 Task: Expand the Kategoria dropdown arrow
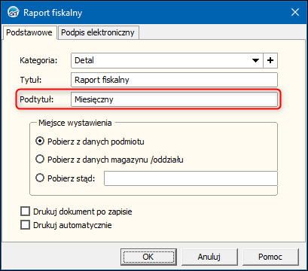tap(255, 60)
